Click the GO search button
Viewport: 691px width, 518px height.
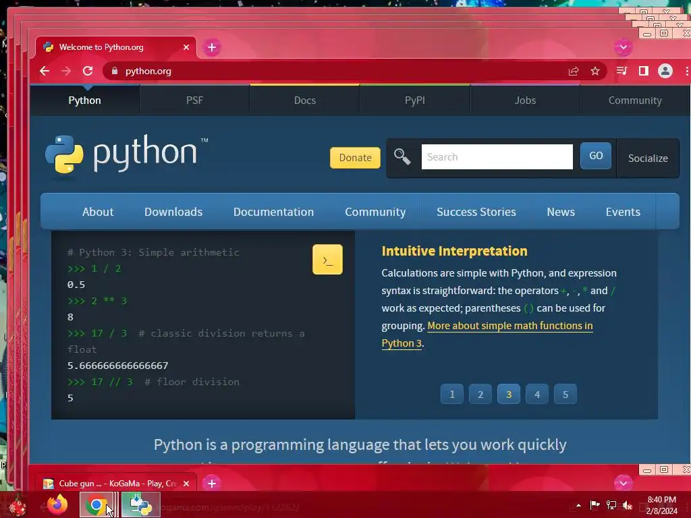point(596,156)
